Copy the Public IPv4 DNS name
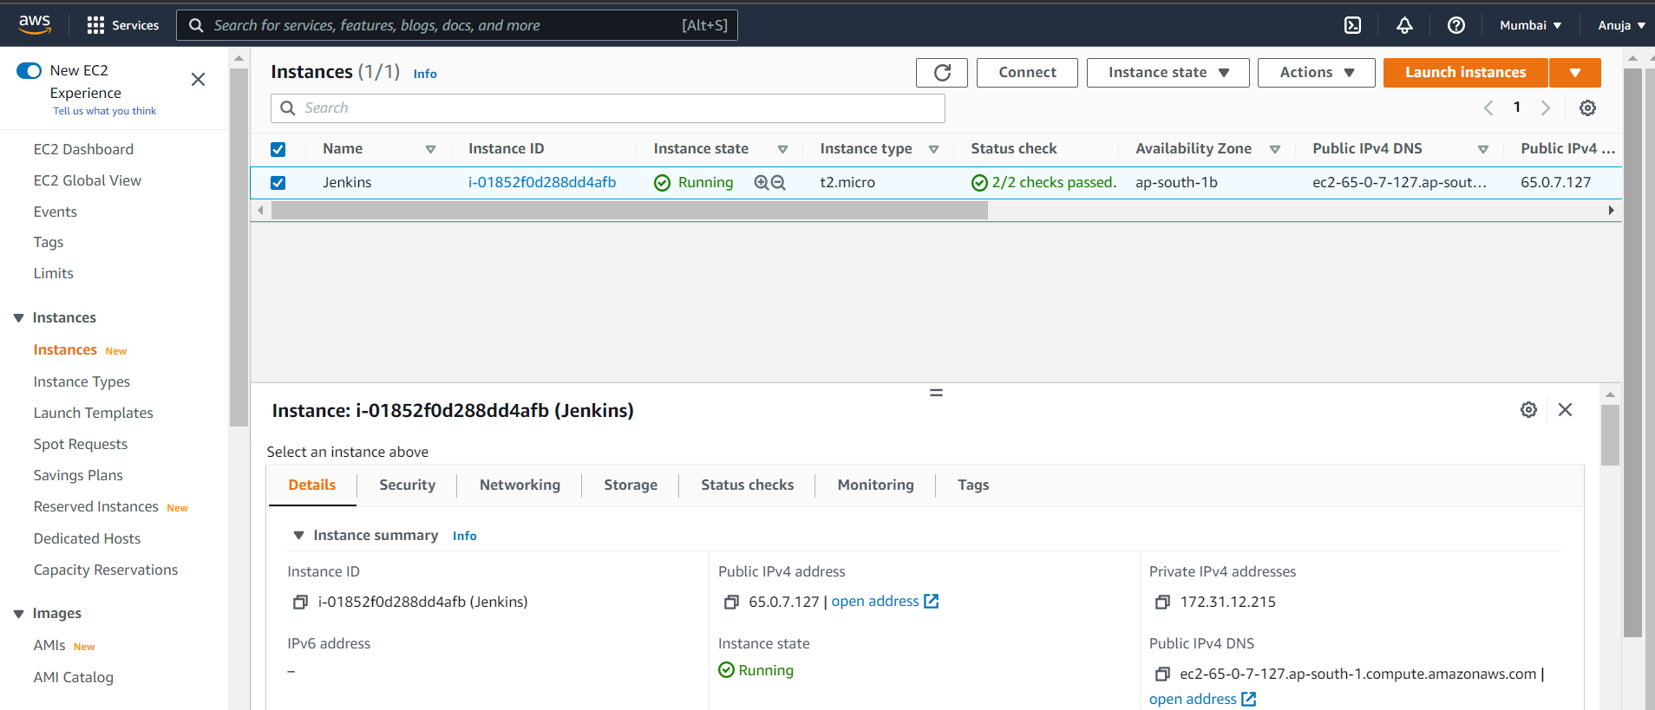Viewport: 1655px width, 710px height. (1162, 674)
